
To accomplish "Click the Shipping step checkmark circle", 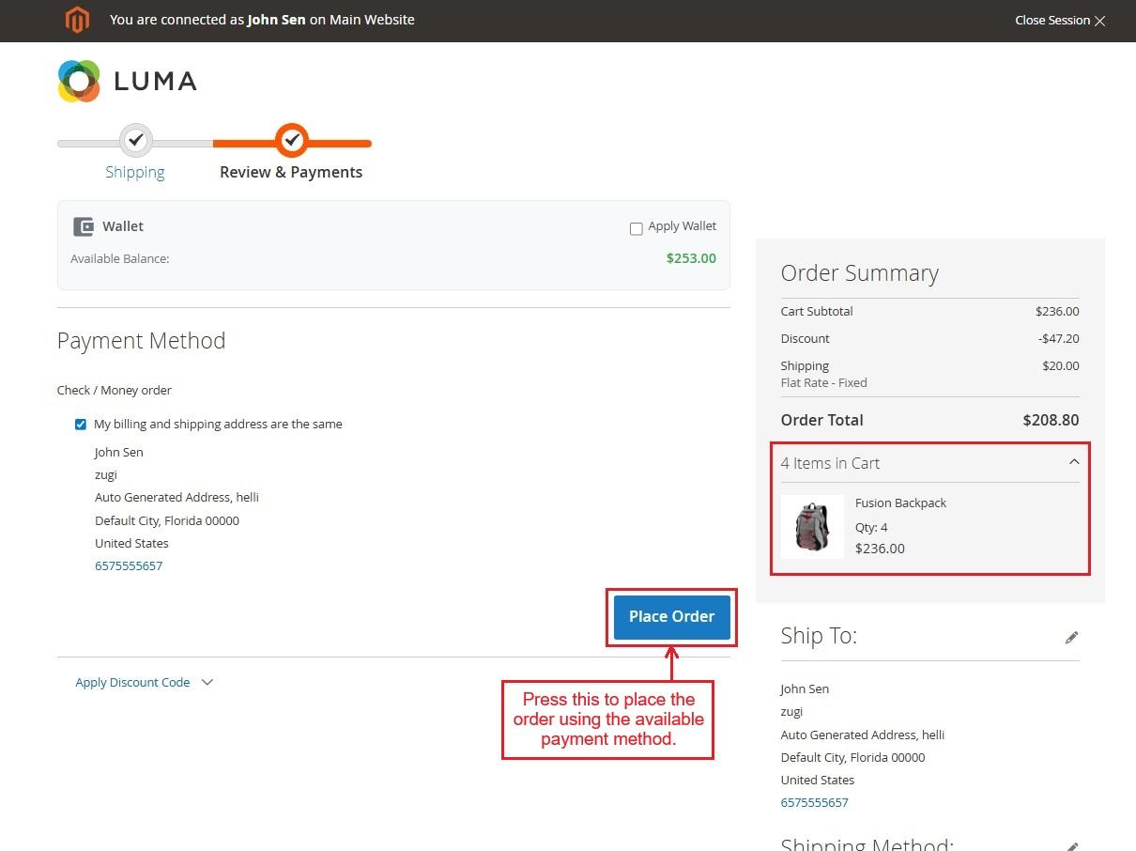I will [x=135, y=141].
